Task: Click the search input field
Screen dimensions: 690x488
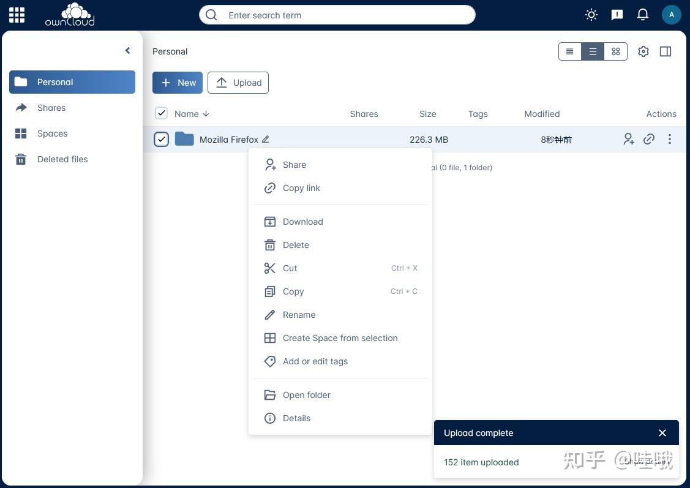Action: [x=337, y=15]
